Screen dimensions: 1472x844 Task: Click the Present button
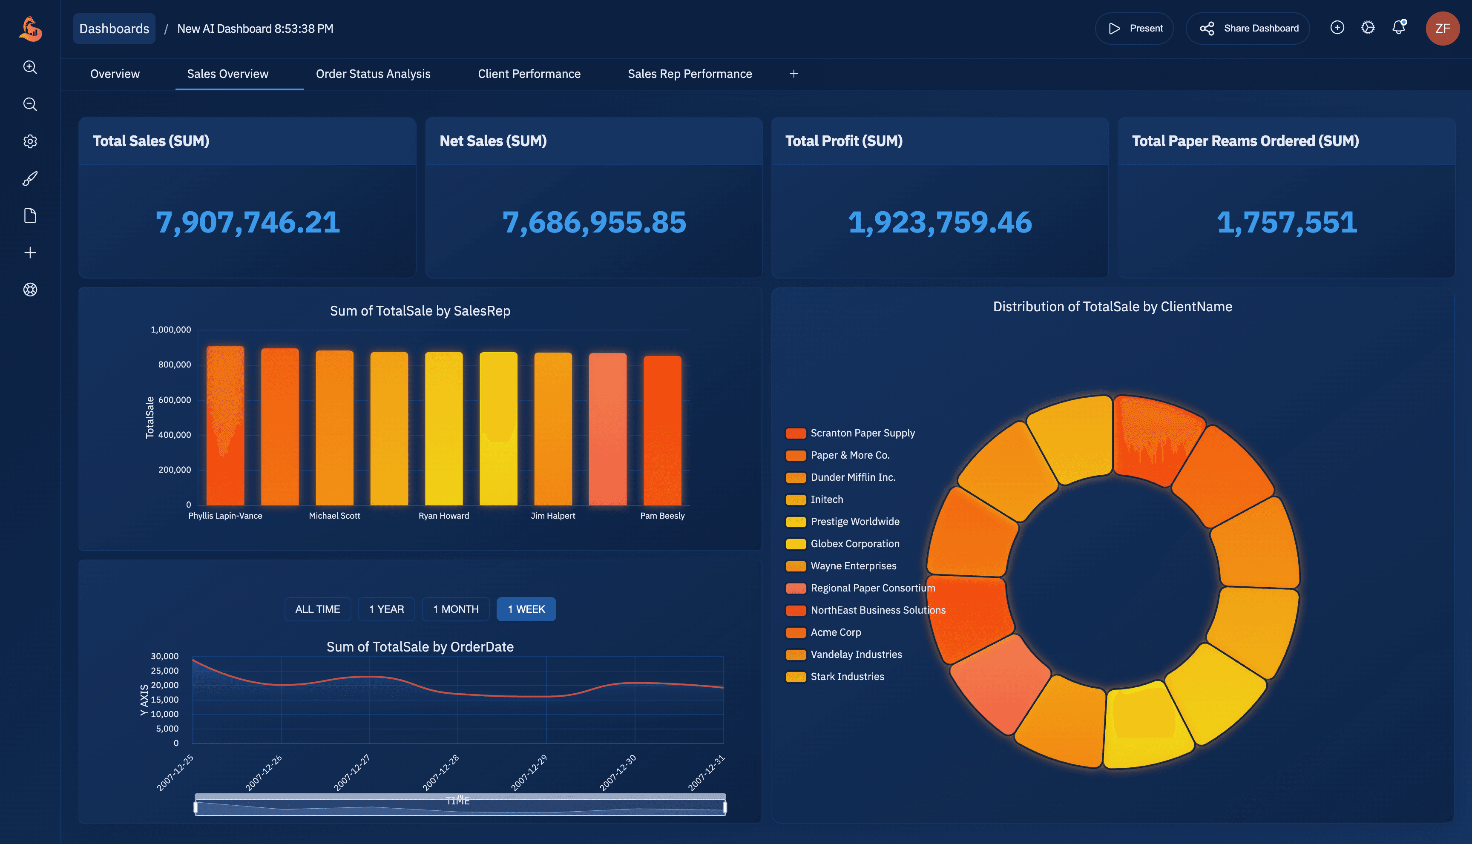point(1134,27)
